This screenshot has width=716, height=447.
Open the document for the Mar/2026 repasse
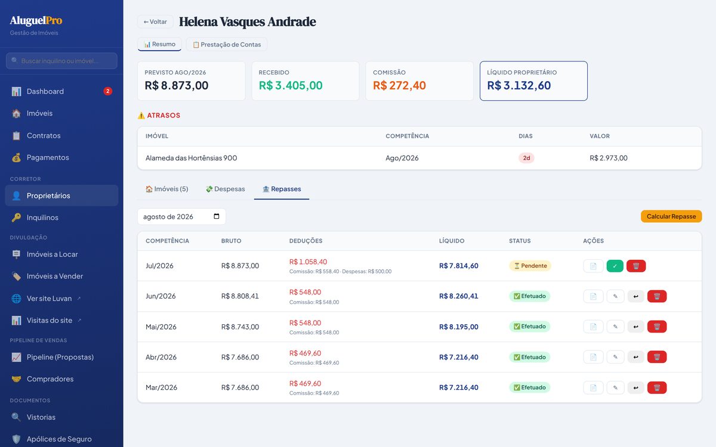593,387
